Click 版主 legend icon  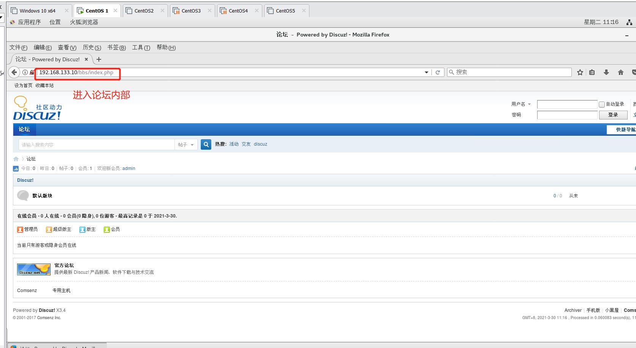click(x=82, y=229)
